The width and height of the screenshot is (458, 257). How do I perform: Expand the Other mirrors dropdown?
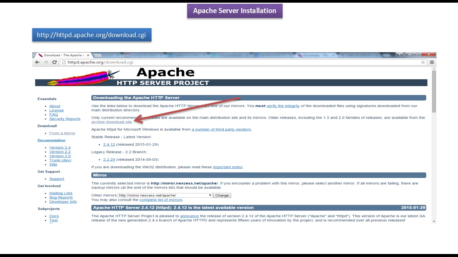(165, 195)
